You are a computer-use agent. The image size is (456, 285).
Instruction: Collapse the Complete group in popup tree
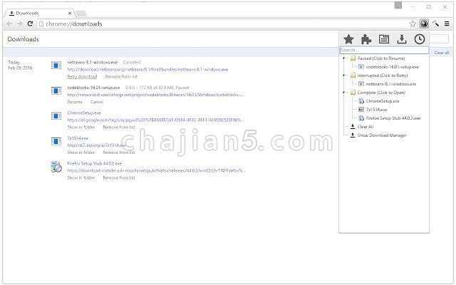(344, 93)
